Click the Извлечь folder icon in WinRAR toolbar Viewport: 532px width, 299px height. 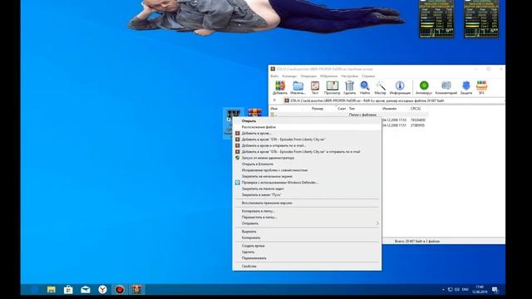[298, 87]
